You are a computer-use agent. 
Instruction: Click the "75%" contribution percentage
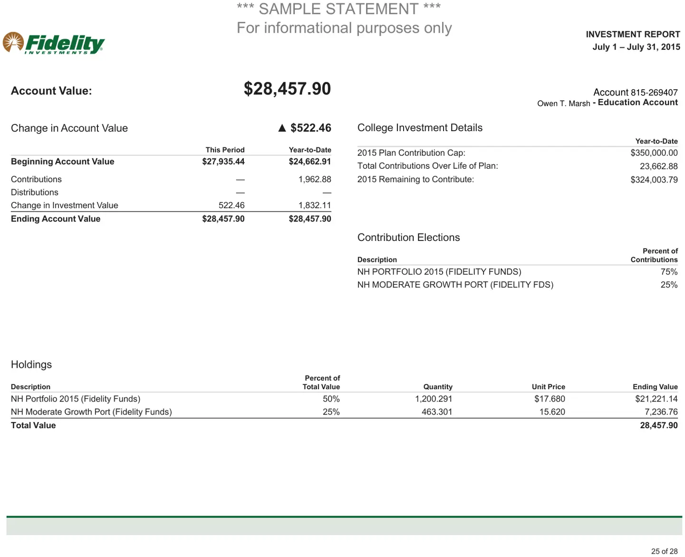click(x=669, y=272)
